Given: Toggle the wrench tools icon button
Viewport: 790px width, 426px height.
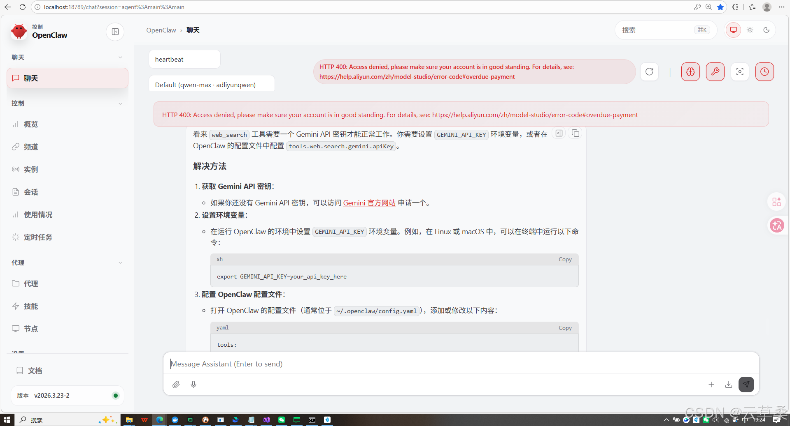Looking at the screenshot, I should [715, 71].
